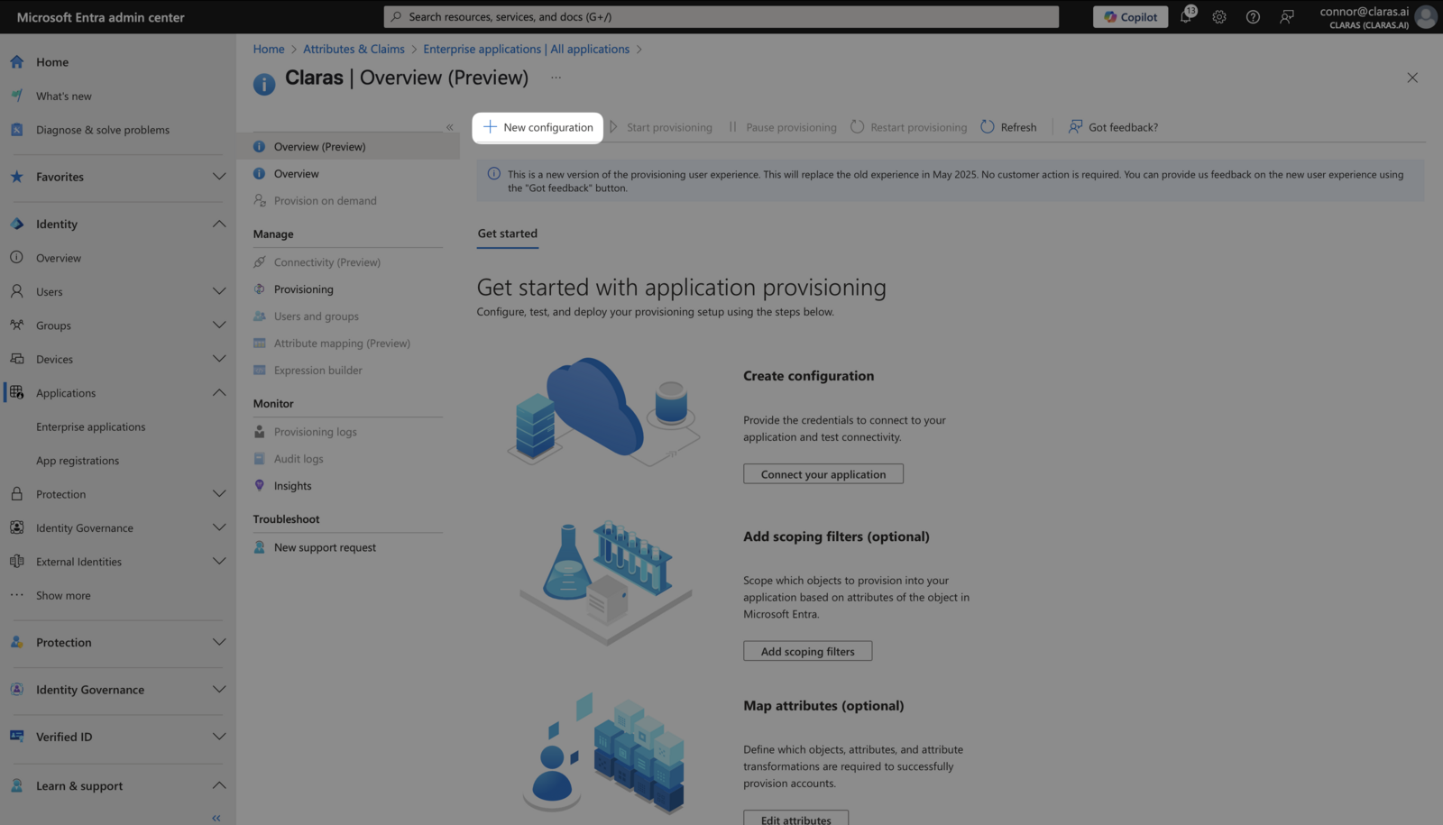Click Refresh toolbar button
Screen dimensions: 1443x825
coord(1009,127)
